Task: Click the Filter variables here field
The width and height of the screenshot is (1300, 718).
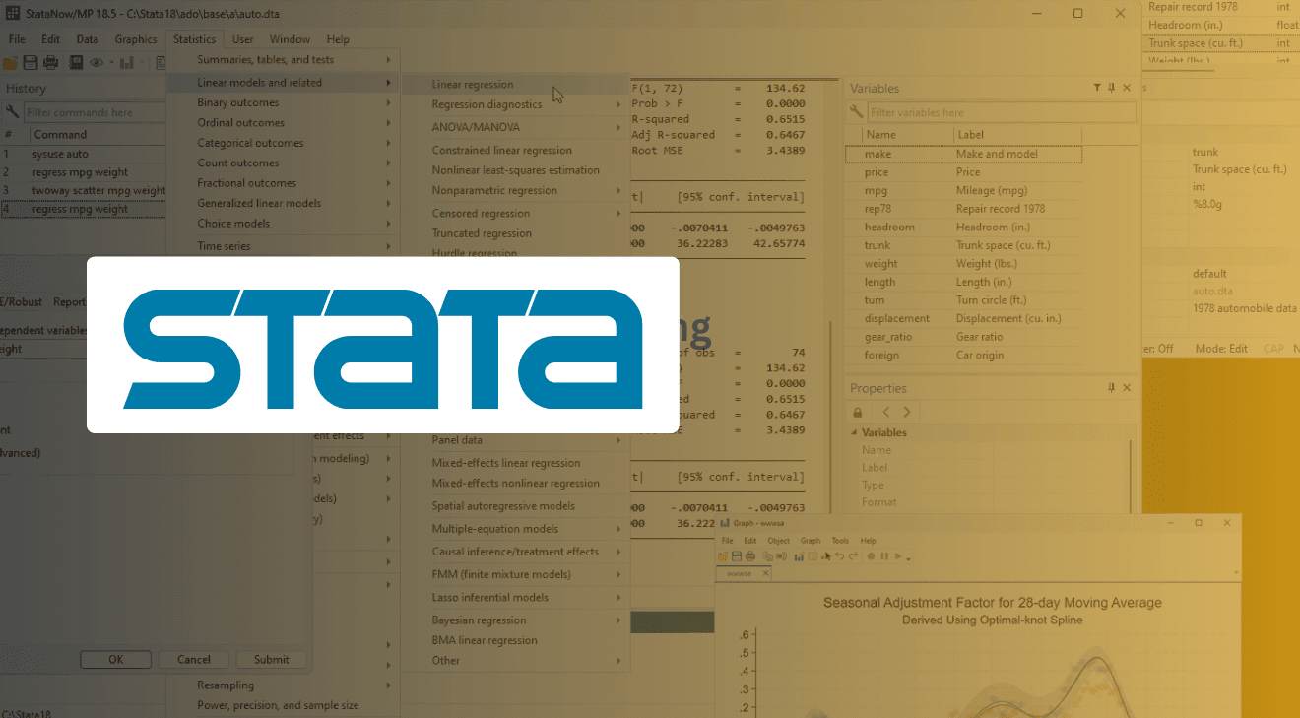Action: [x=1002, y=112]
